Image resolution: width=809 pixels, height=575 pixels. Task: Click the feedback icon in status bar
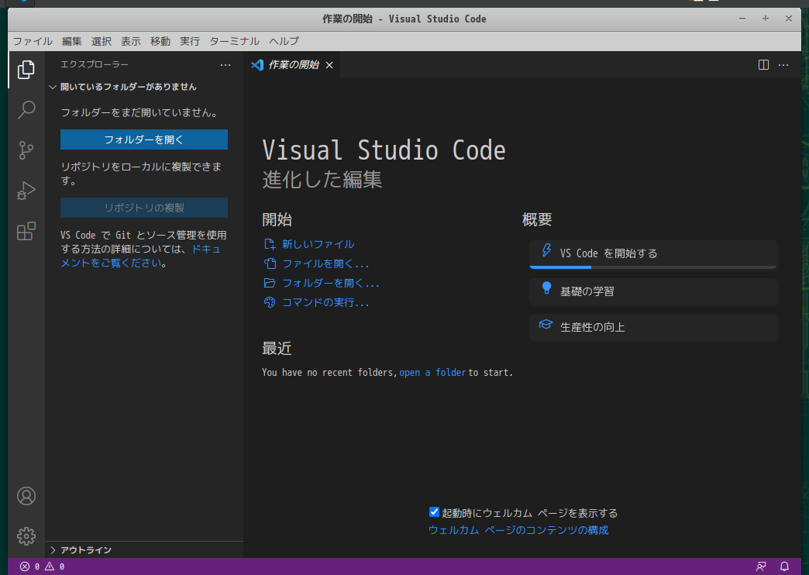point(761,566)
